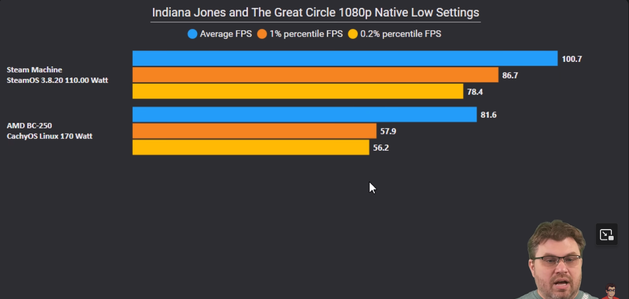Click the picture-in-picture minimize icon
The height and width of the screenshot is (299, 629).
[606, 235]
